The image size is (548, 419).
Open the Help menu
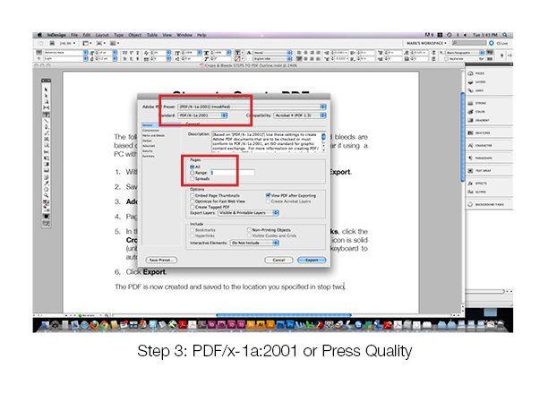click(201, 35)
